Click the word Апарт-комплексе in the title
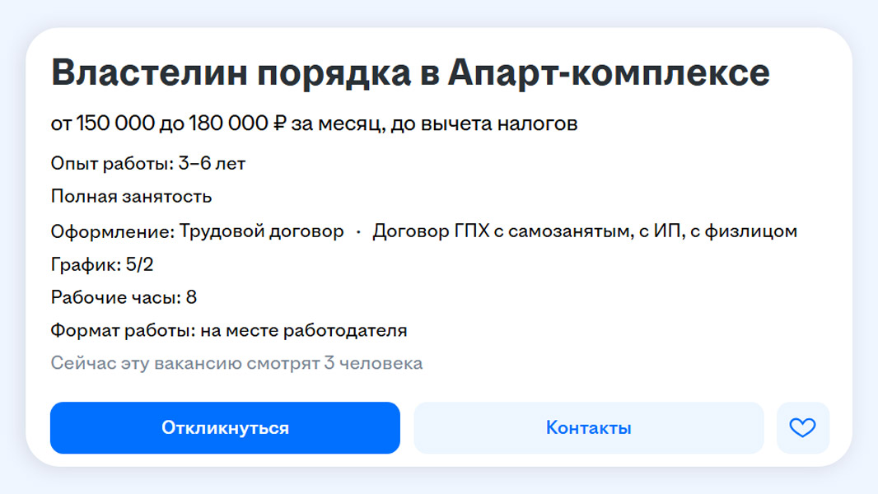The image size is (878, 494). (x=609, y=74)
